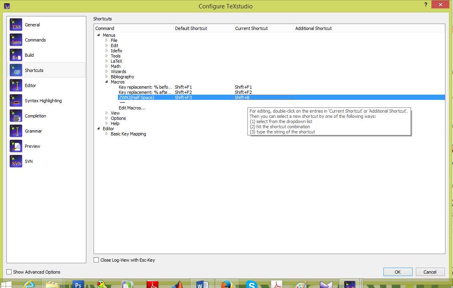Confirm settings with the OK button

pos(398,272)
